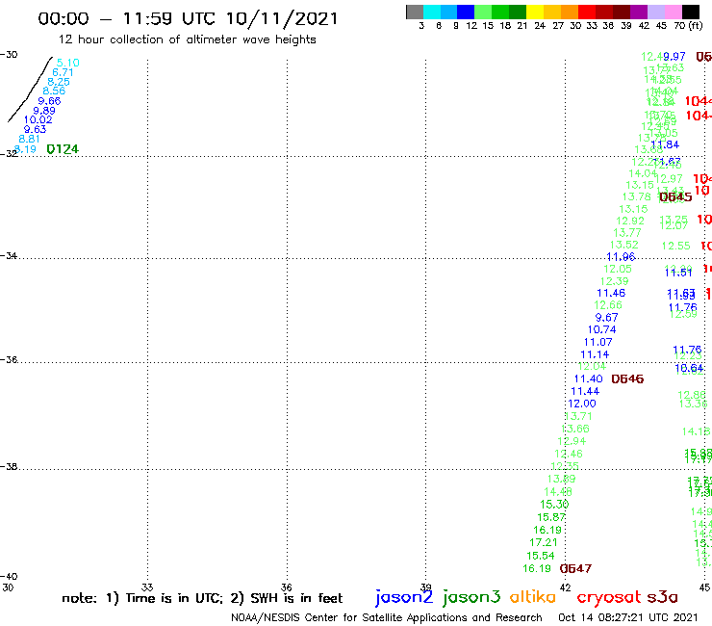This screenshot has width=712, height=626.
Task: Click the 8.56 wave height reading
Action: pyautogui.click(x=54, y=91)
